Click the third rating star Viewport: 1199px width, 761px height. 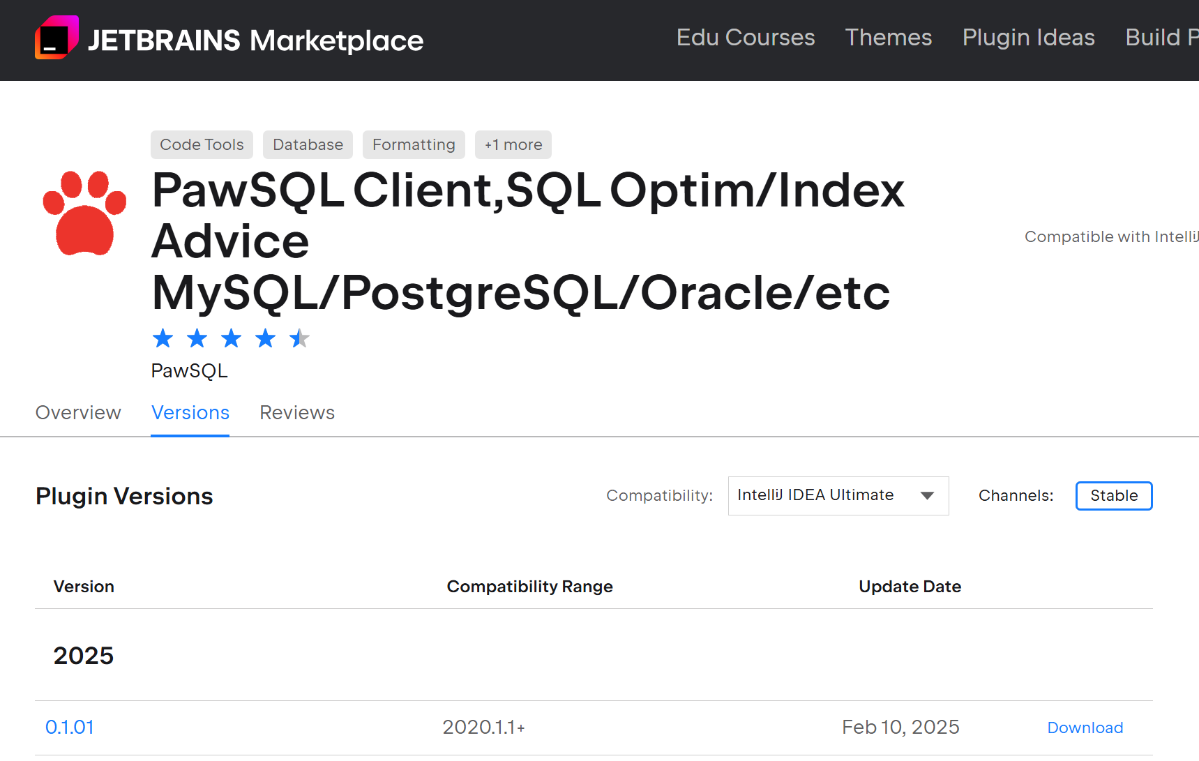pos(231,339)
